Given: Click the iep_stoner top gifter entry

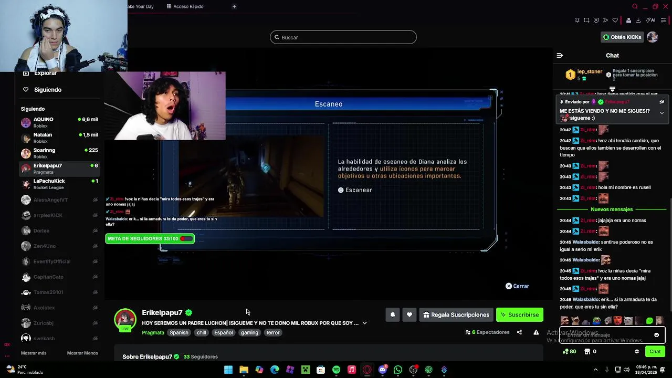Looking at the screenshot, I should tap(584, 75).
